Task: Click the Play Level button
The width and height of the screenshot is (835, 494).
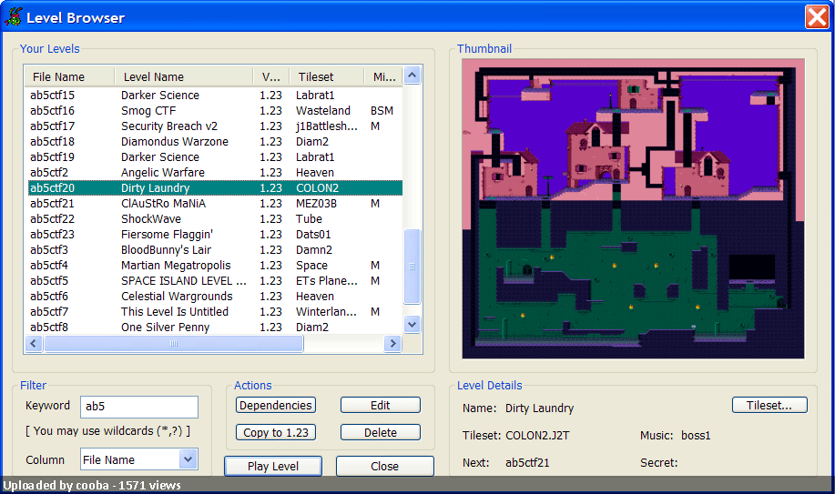Action: pos(273,466)
